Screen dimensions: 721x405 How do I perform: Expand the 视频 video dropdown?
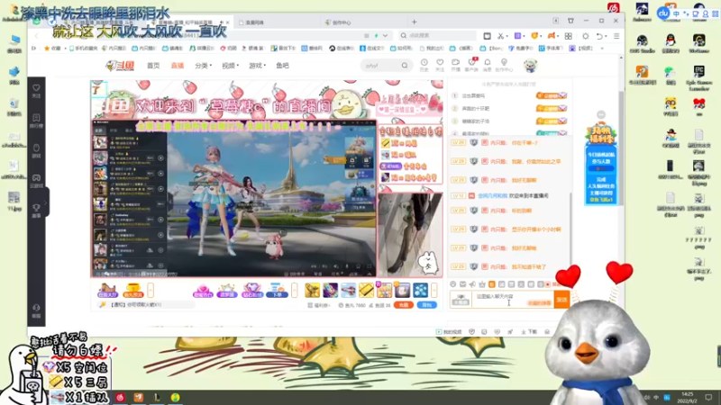point(230,66)
